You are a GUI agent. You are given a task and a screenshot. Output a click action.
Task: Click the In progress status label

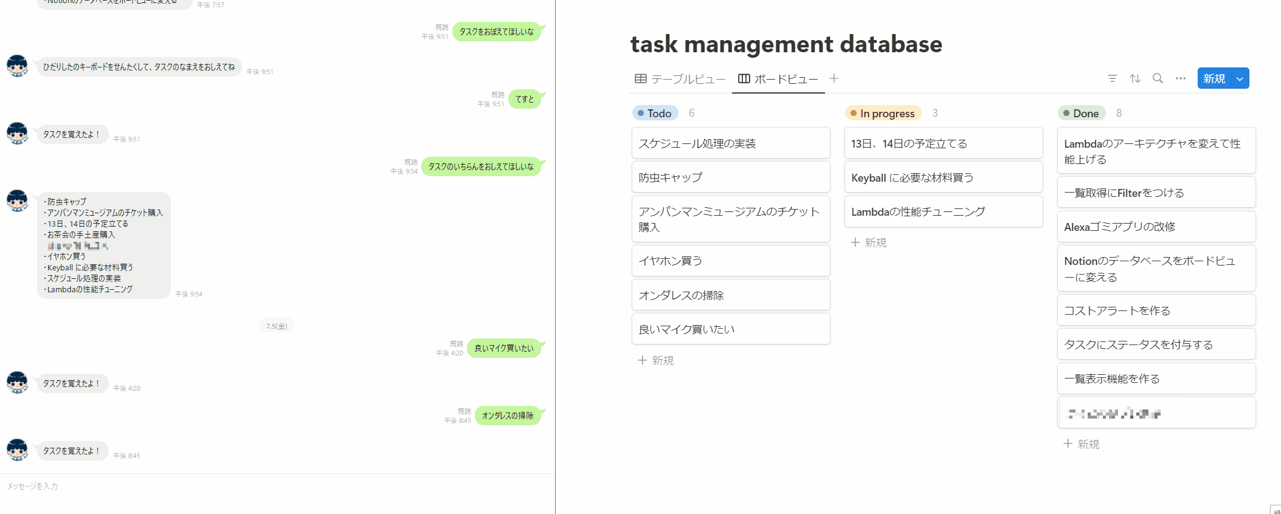(x=883, y=113)
